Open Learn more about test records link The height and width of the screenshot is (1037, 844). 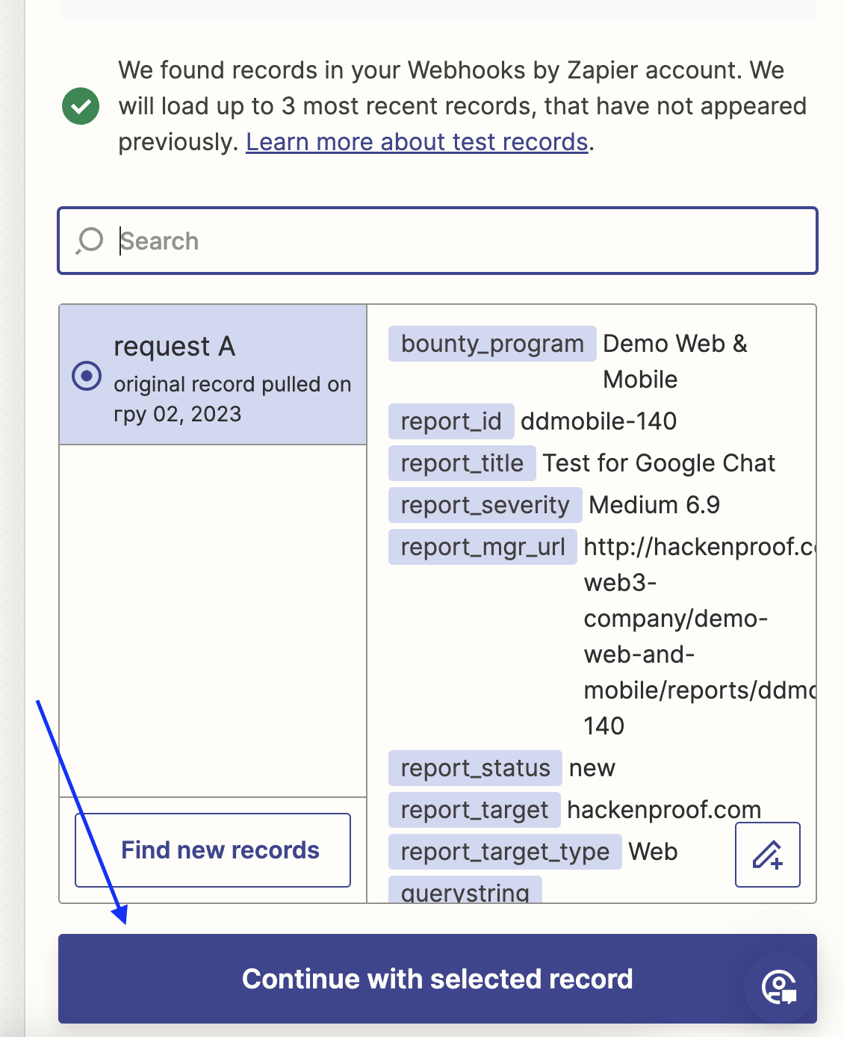click(x=417, y=142)
